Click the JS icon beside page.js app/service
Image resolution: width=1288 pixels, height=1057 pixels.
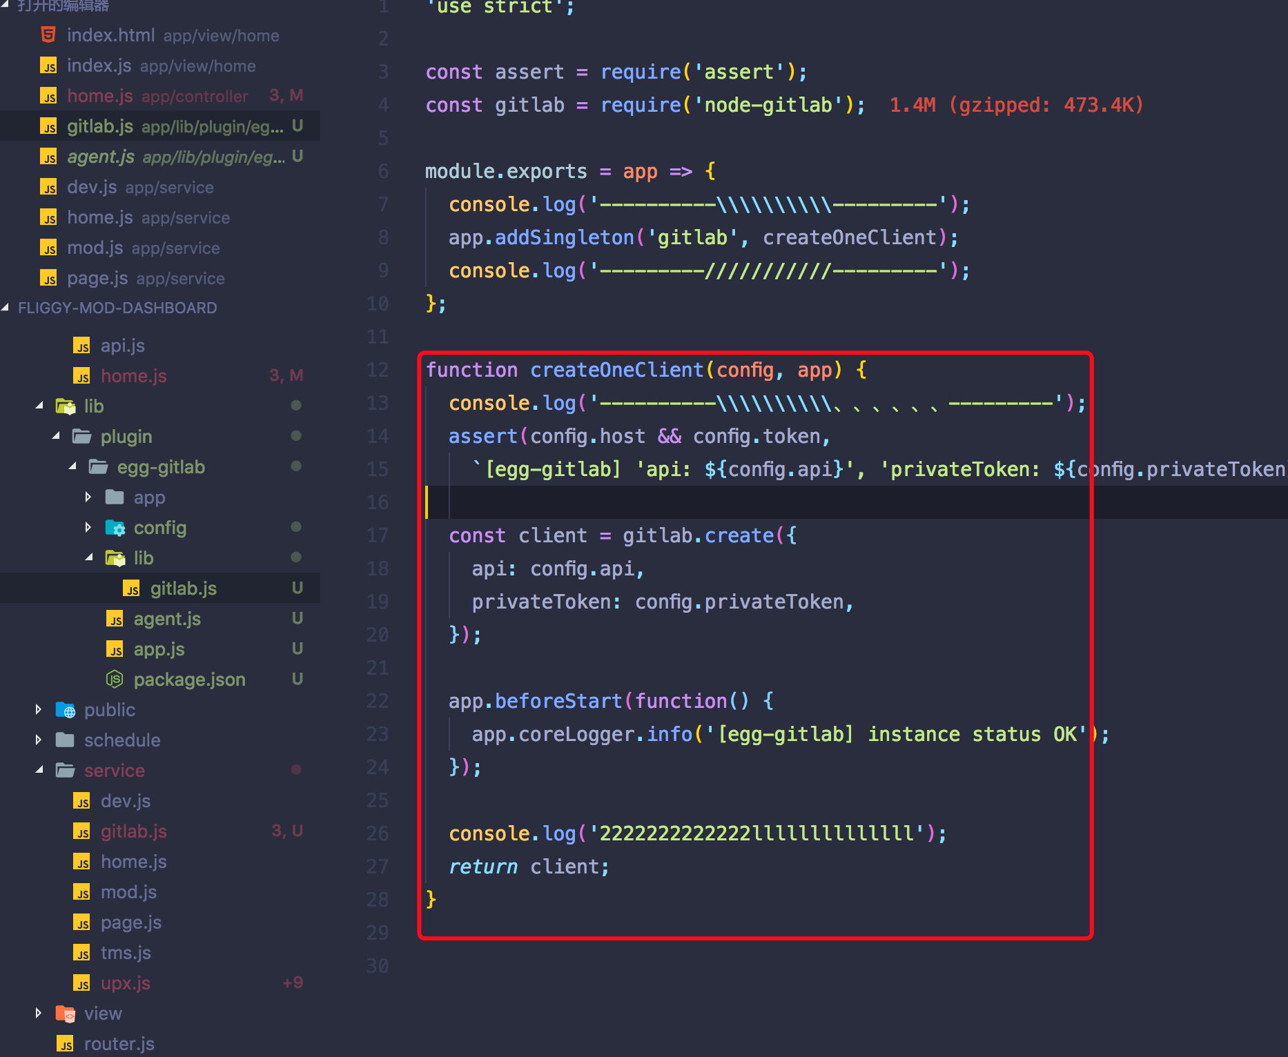tap(48, 278)
